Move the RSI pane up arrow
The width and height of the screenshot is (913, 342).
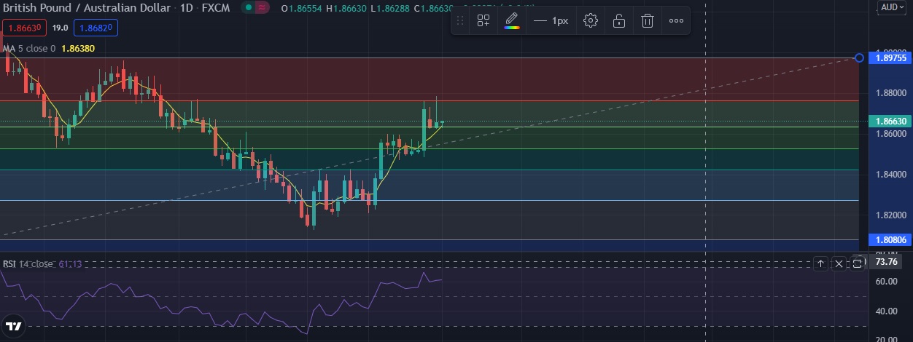[x=820, y=263]
